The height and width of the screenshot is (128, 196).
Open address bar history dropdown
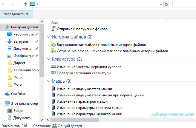[x=161, y=4]
